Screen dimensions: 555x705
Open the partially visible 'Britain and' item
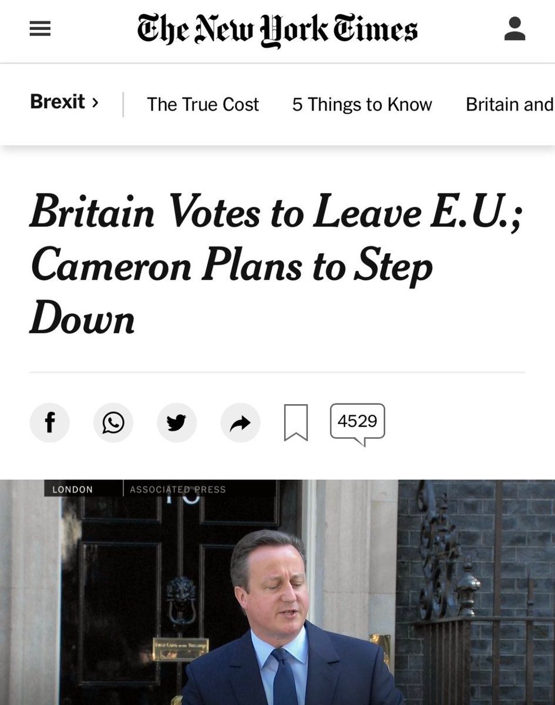tap(509, 105)
